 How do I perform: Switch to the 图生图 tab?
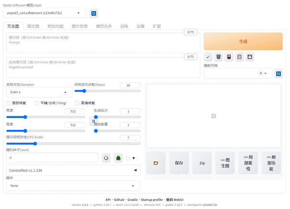(33, 26)
